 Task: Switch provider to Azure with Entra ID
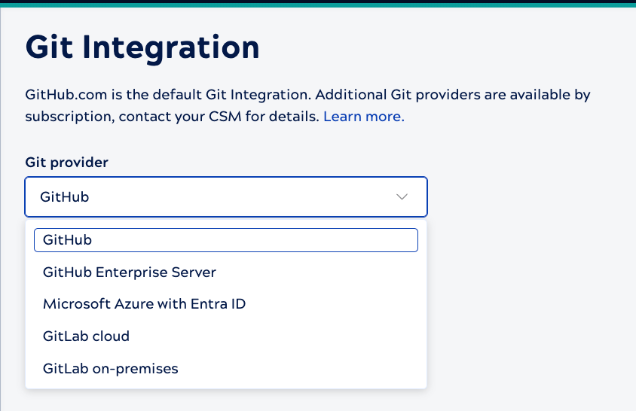pyautogui.click(x=226, y=304)
